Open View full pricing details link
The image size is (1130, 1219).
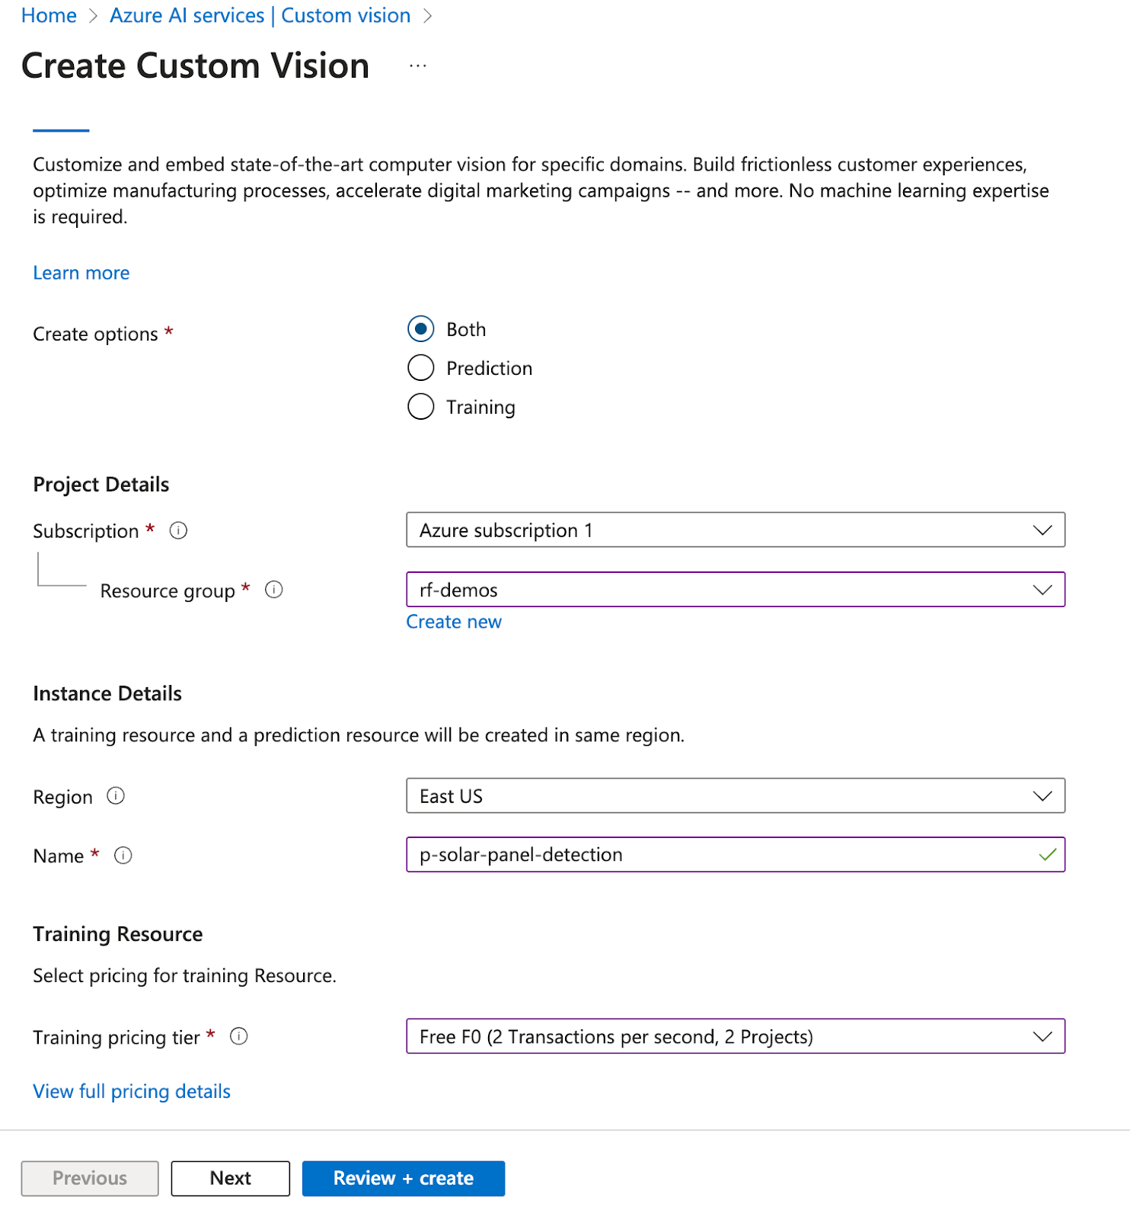(132, 1091)
